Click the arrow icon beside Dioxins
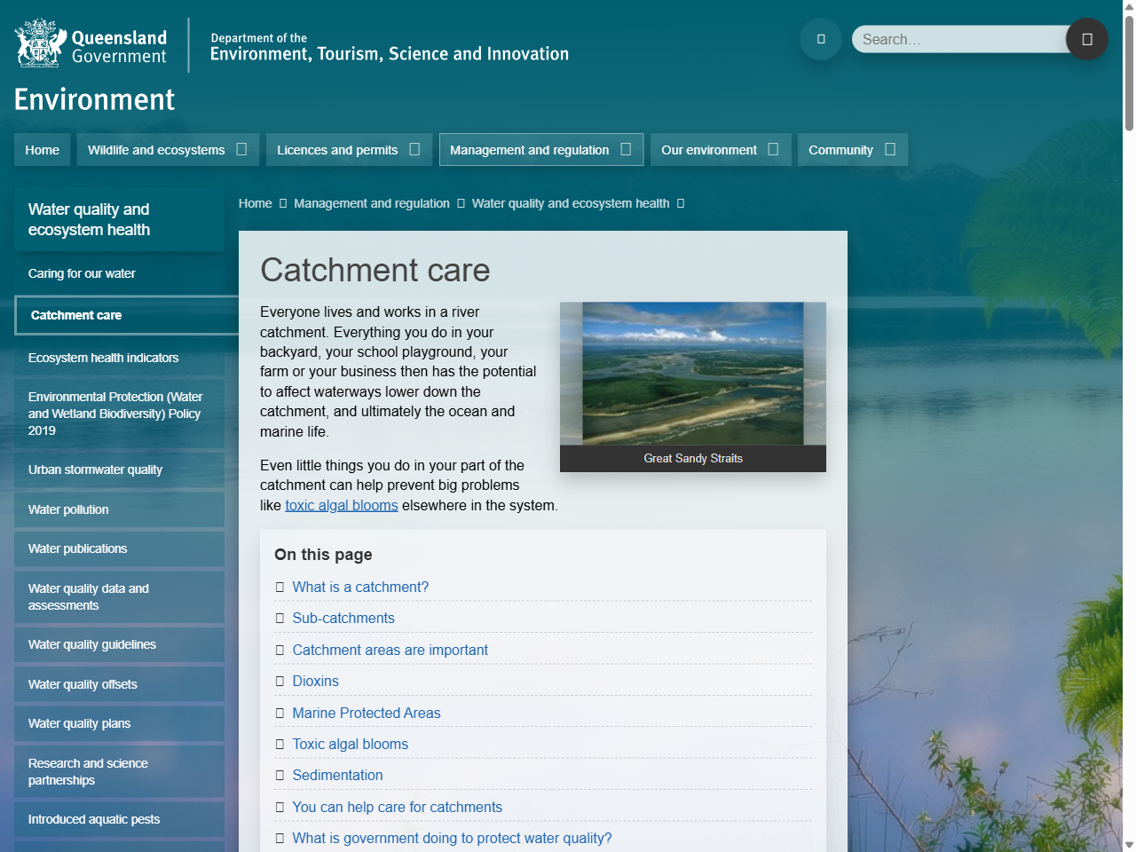Screen dimensions: 1136x852 (x=280, y=682)
